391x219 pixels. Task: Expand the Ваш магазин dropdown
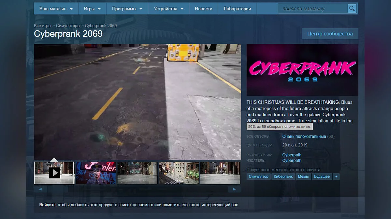[56, 9]
